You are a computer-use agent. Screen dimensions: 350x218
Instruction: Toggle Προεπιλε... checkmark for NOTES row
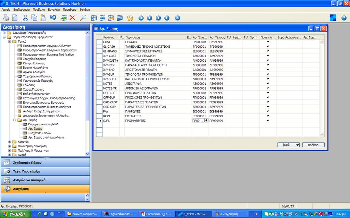[x=268, y=83]
